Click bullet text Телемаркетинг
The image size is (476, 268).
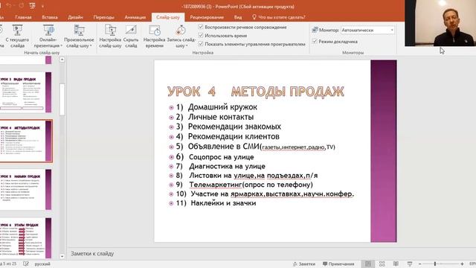[216, 185]
